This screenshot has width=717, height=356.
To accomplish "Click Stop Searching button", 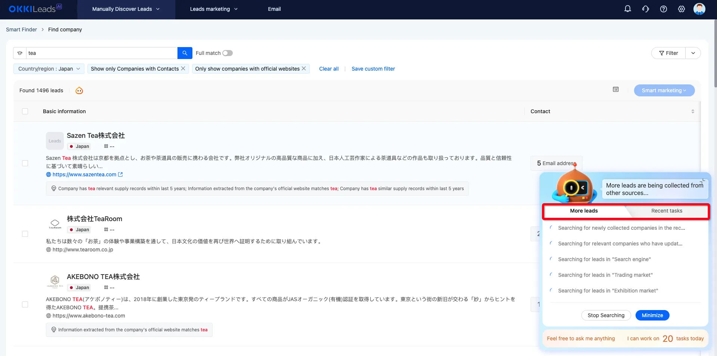I will pyautogui.click(x=606, y=315).
